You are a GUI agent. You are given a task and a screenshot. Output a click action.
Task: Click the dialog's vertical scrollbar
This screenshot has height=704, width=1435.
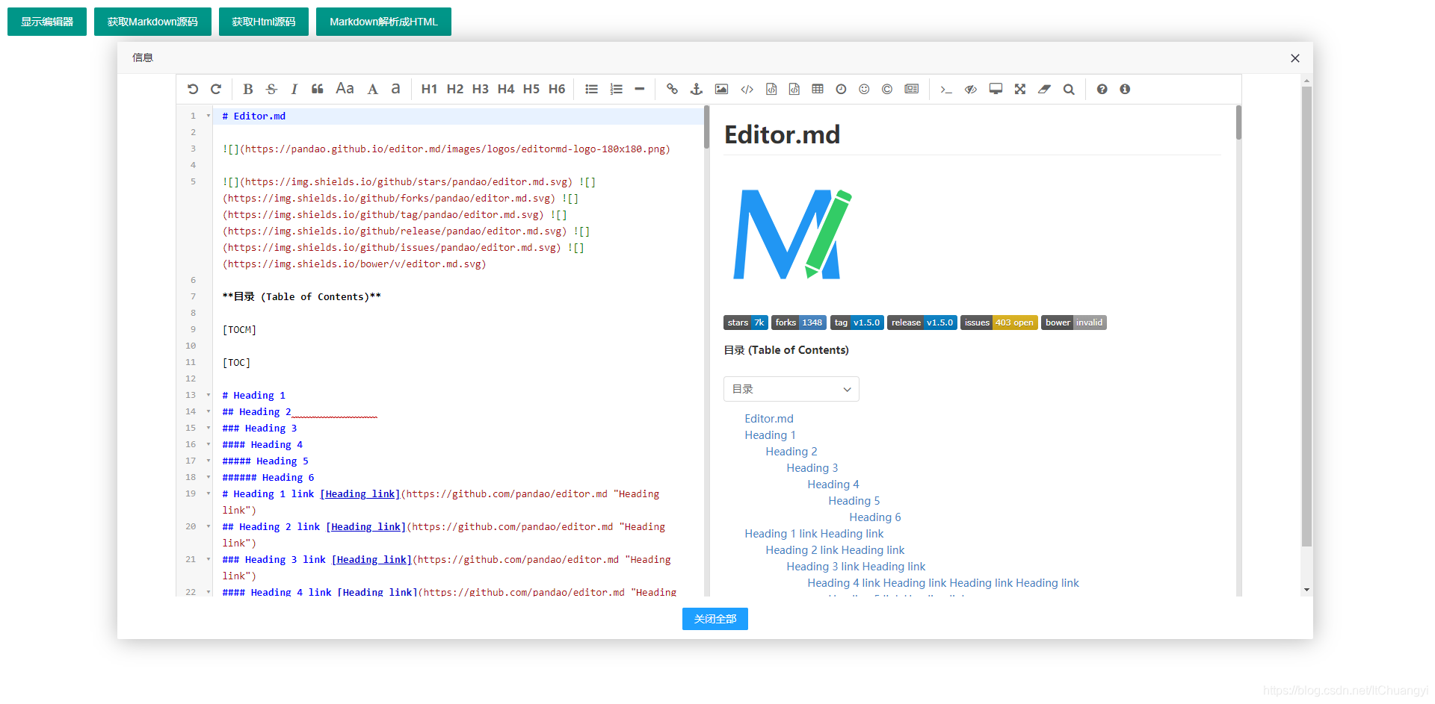(x=1306, y=316)
